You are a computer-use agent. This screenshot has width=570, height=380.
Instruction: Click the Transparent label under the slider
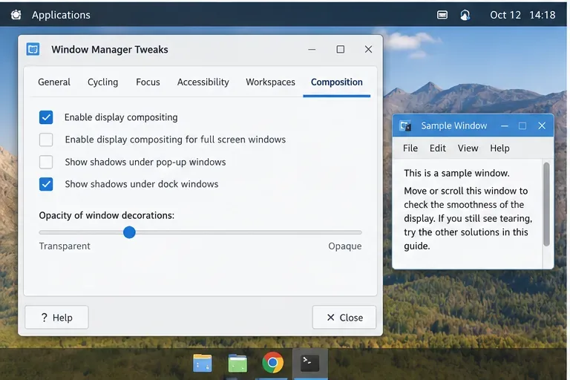point(65,246)
